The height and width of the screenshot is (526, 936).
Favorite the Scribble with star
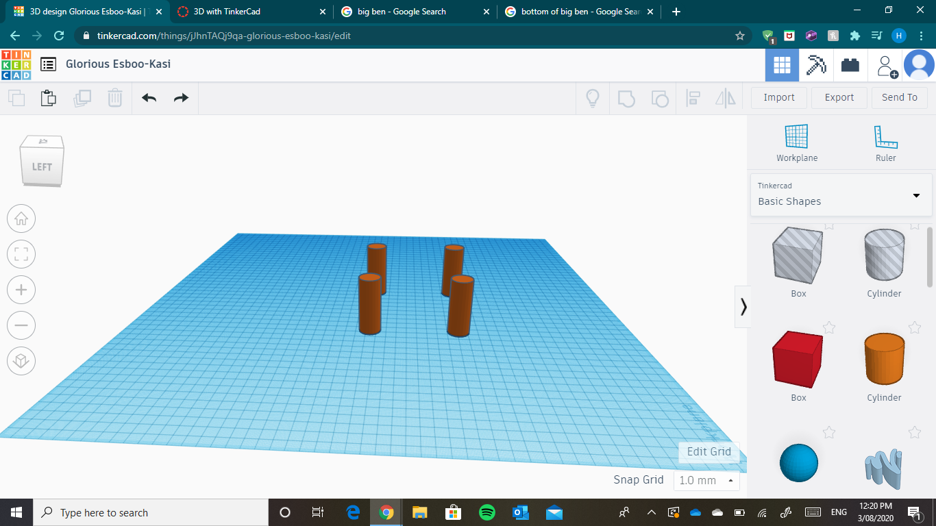pyautogui.click(x=915, y=432)
